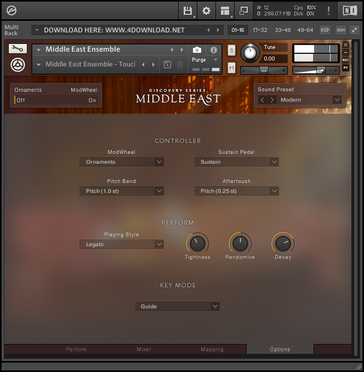Viewport: 364px width, 372px height.
Task: Click the exclamation warning icon
Action: click(x=328, y=10)
